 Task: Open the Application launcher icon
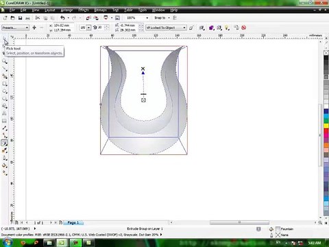(106, 18)
